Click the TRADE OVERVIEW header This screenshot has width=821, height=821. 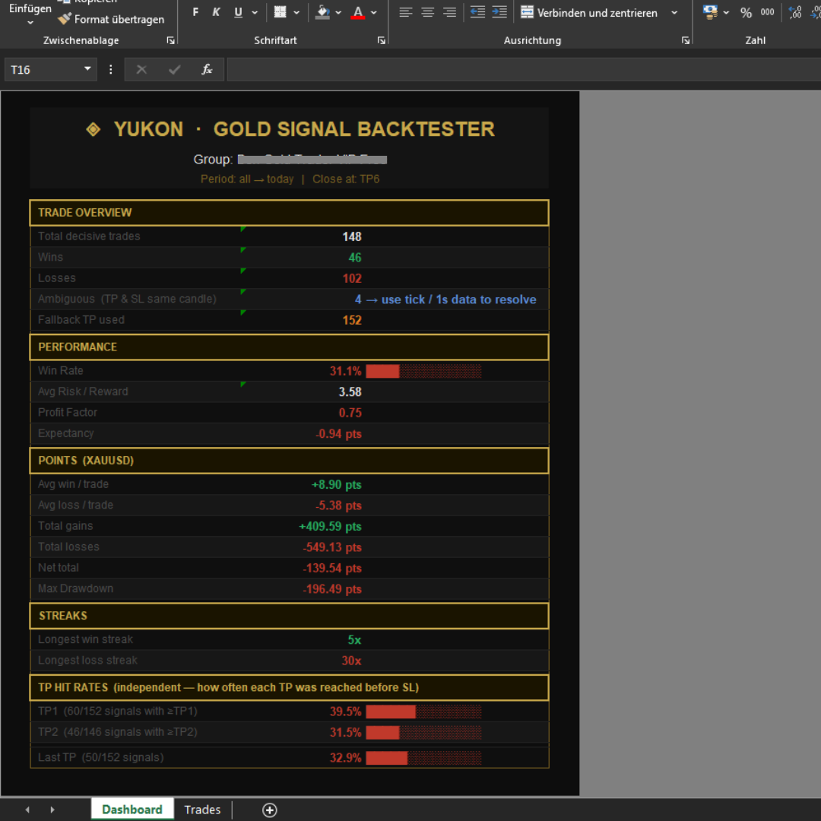coord(289,213)
